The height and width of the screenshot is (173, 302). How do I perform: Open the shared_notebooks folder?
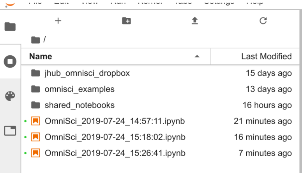coord(79,105)
